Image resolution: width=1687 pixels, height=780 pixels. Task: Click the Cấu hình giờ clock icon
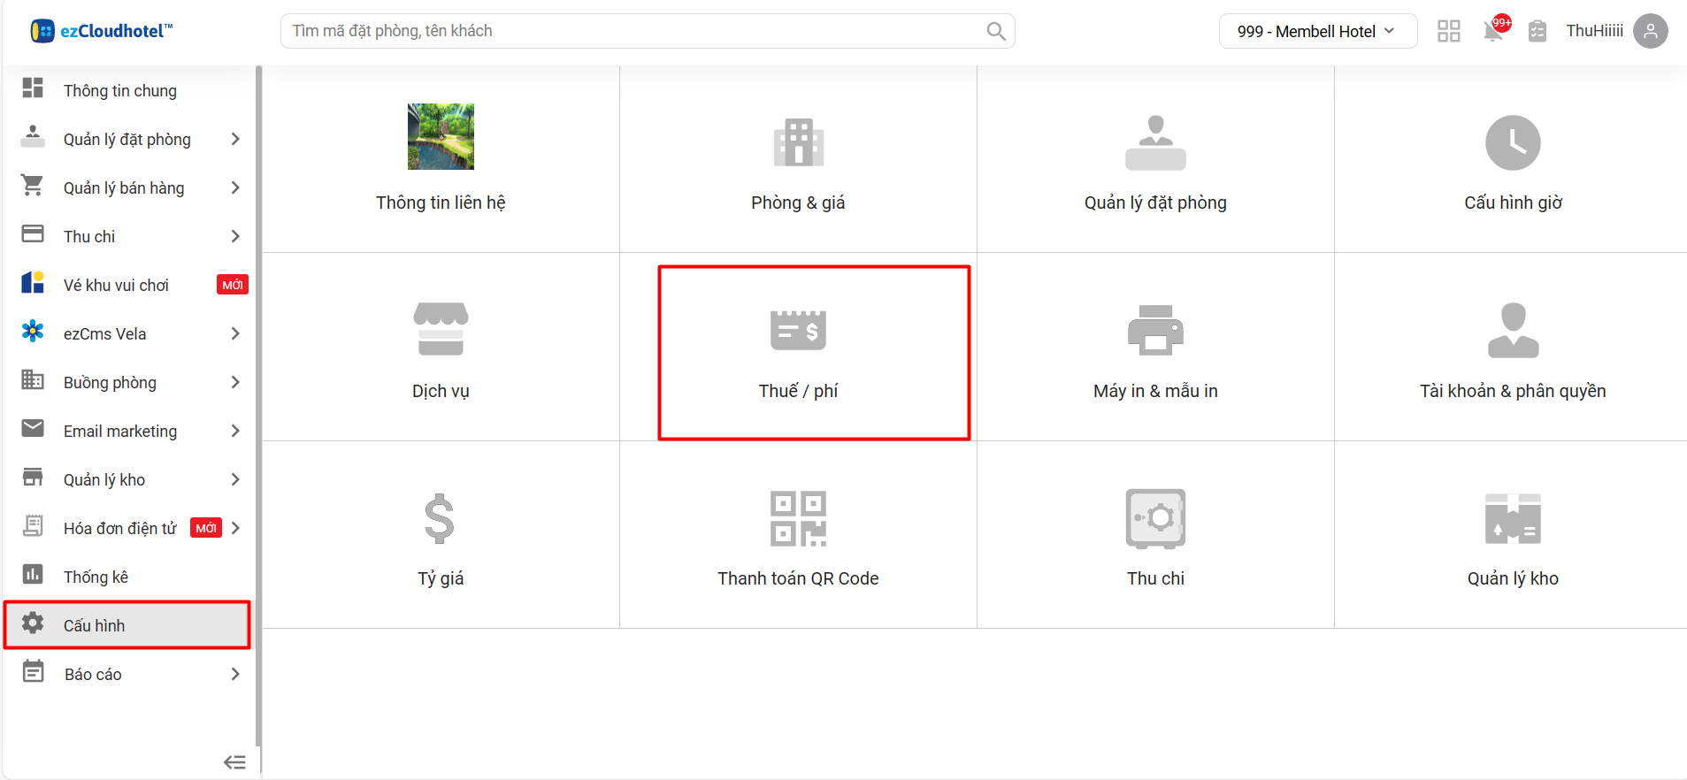(1512, 142)
